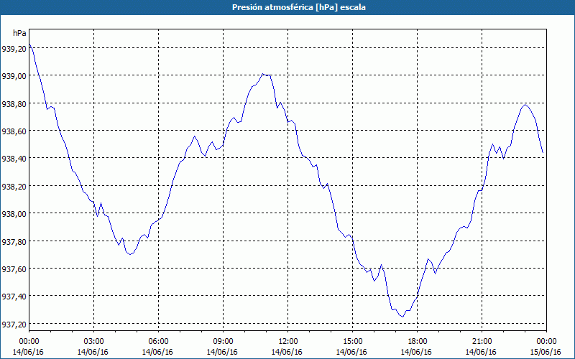The image size is (575, 359).
Task: Click the pressure curve peak near 11:00
Action: click(264, 74)
